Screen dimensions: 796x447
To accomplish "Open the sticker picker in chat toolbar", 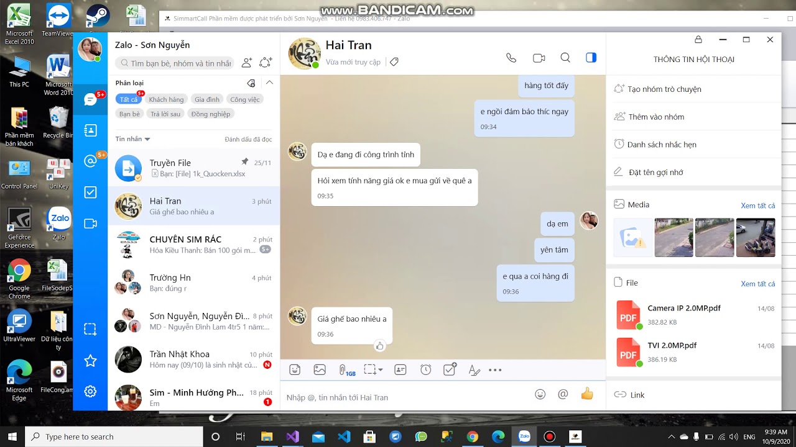I will [x=295, y=370].
